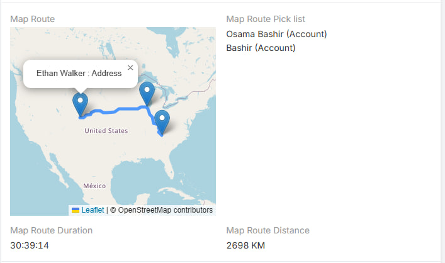
Task: Click the Map Route field label
Action: point(32,19)
